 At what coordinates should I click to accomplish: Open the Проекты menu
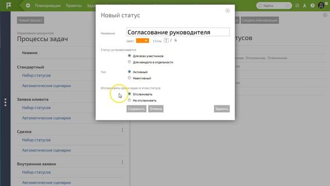tap(74, 6)
